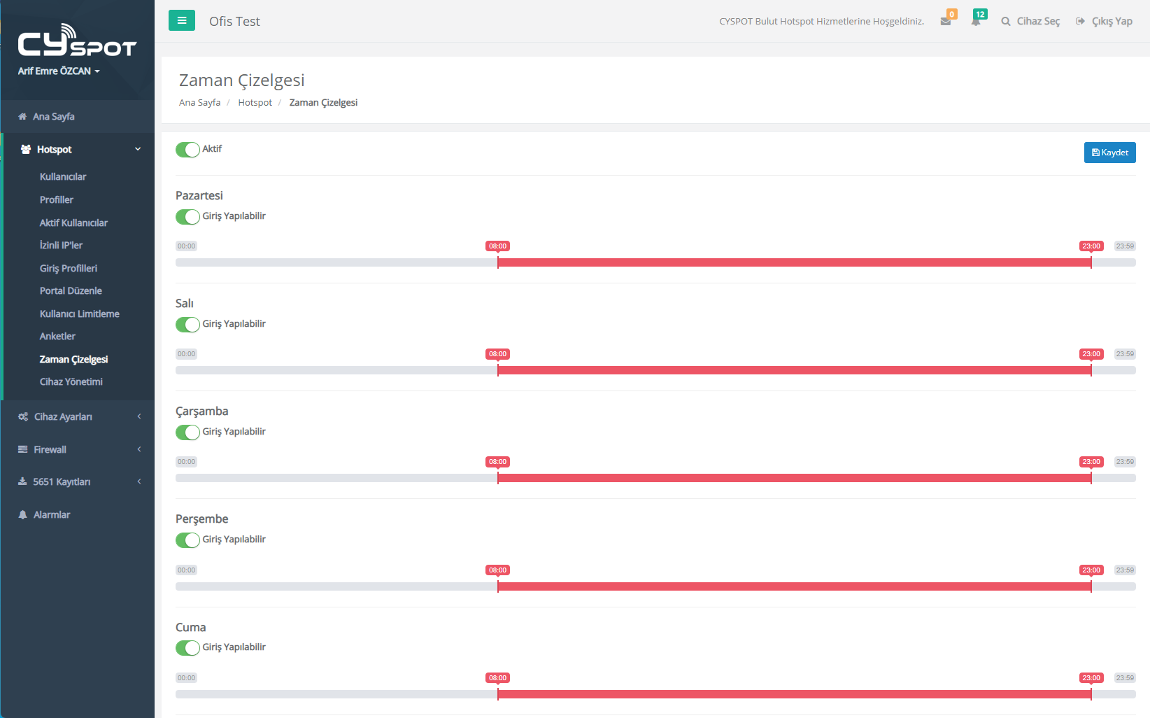Viewport: 1150px width, 718px height.
Task: Follow the Hotspot breadcrumb link
Action: coord(255,103)
